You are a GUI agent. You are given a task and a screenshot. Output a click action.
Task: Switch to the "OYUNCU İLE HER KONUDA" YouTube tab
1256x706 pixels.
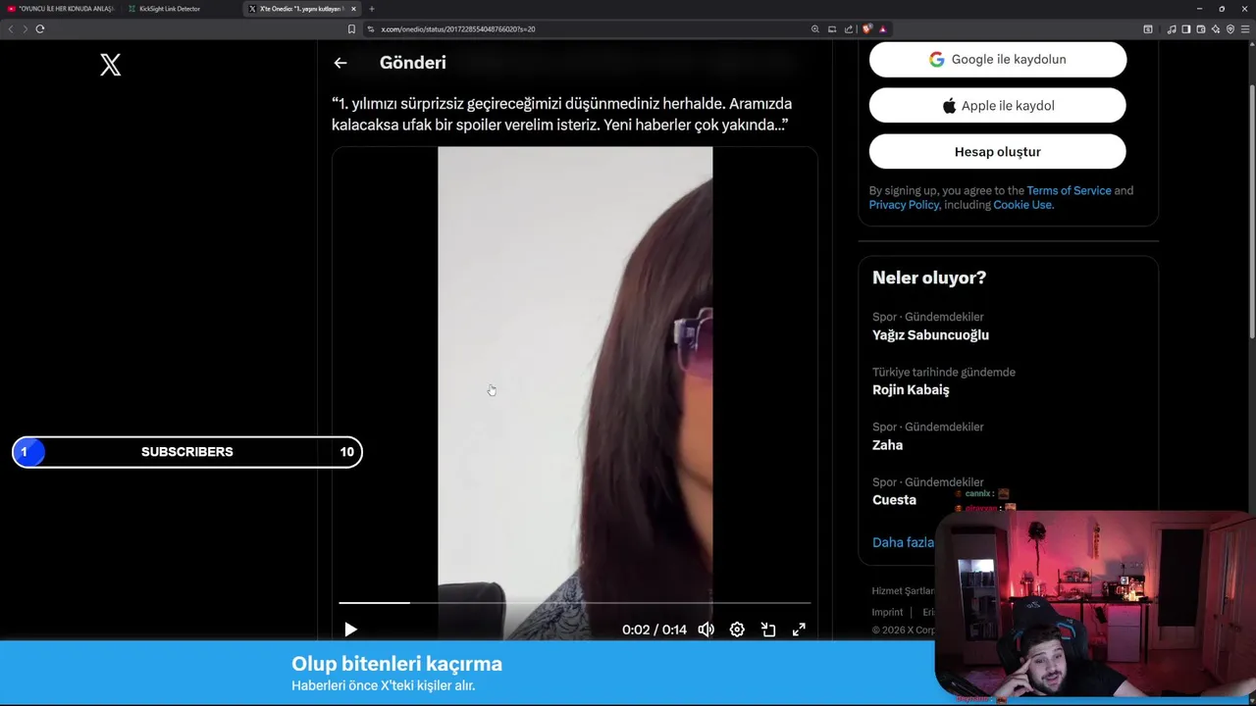pyautogui.click(x=61, y=9)
